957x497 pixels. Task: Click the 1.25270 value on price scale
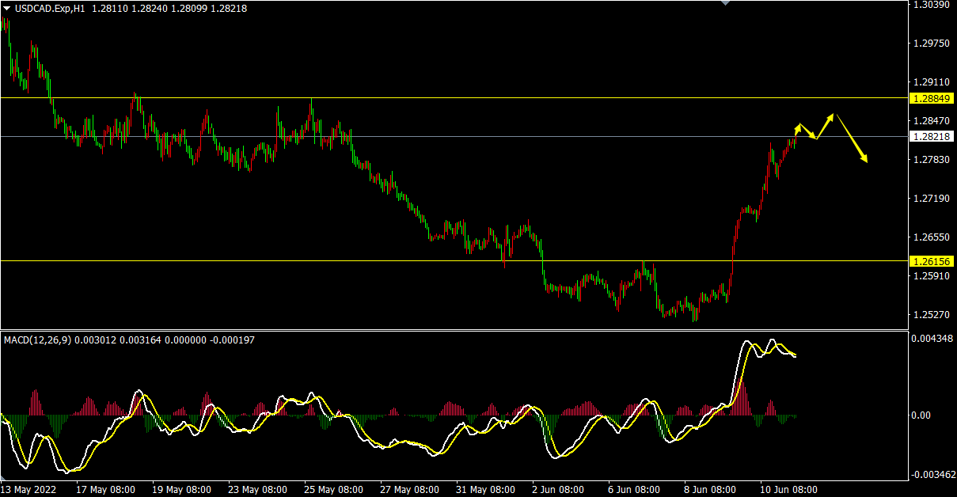[932, 315]
